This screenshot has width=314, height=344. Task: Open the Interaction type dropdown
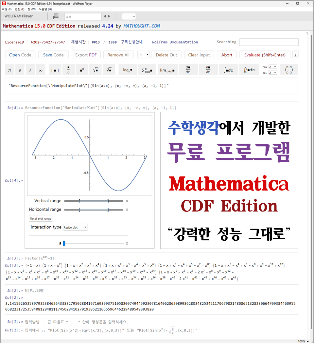coord(76,227)
